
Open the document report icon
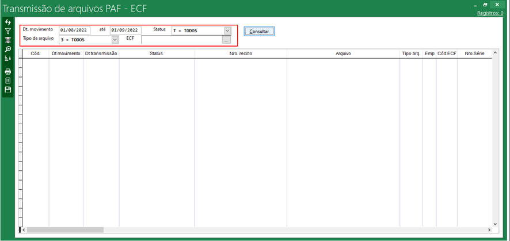8,81
